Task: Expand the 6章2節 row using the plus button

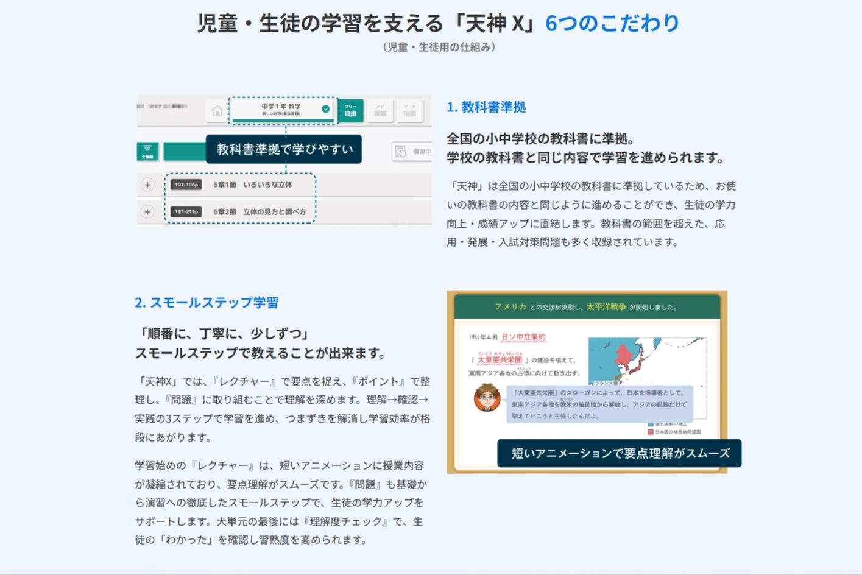Action: pyautogui.click(x=147, y=211)
